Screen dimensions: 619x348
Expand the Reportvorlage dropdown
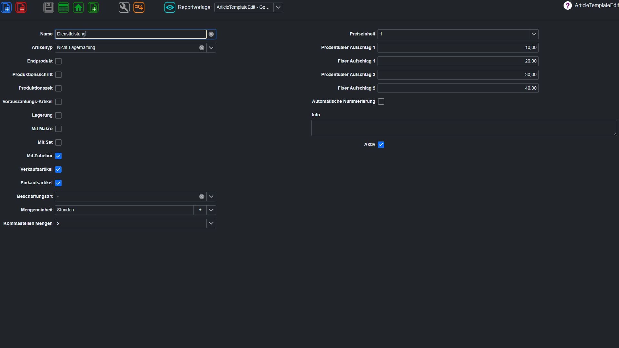(x=278, y=7)
